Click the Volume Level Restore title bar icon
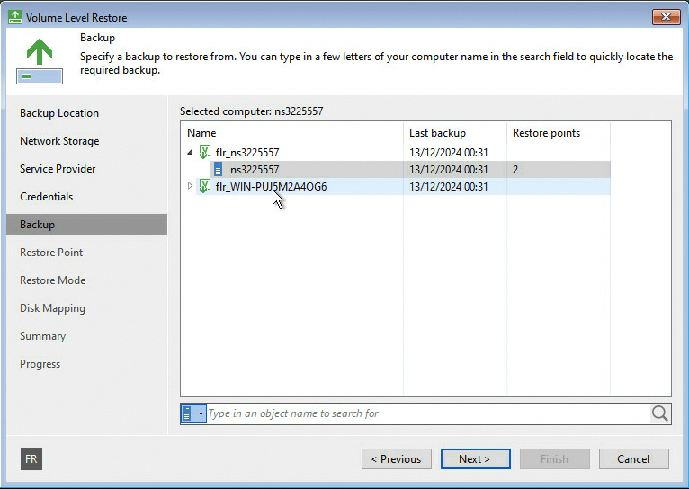Image resolution: width=689 pixels, height=489 pixels. pyautogui.click(x=15, y=17)
